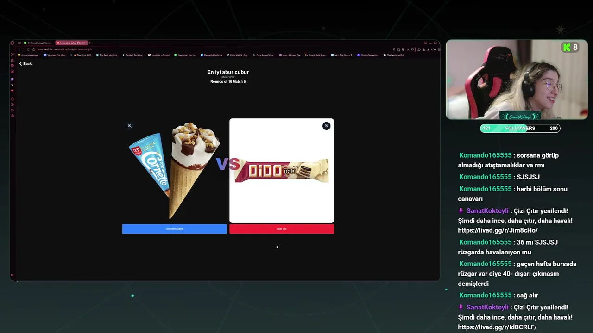Open the Google Ads bookmark

click(316, 55)
